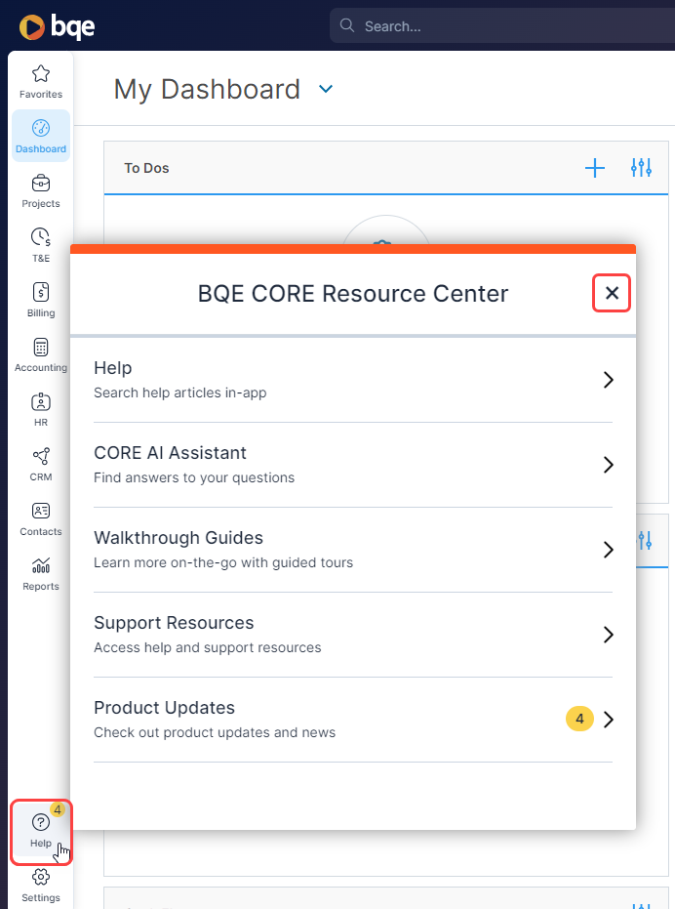Click 'Access help and support resources' text
This screenshot has width=675, height=909.
(208, 647)
